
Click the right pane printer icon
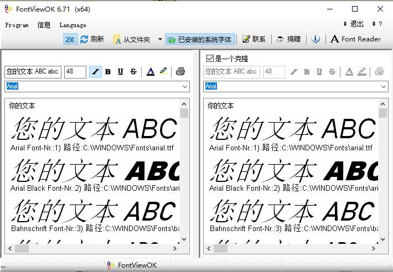pos(379,72)
